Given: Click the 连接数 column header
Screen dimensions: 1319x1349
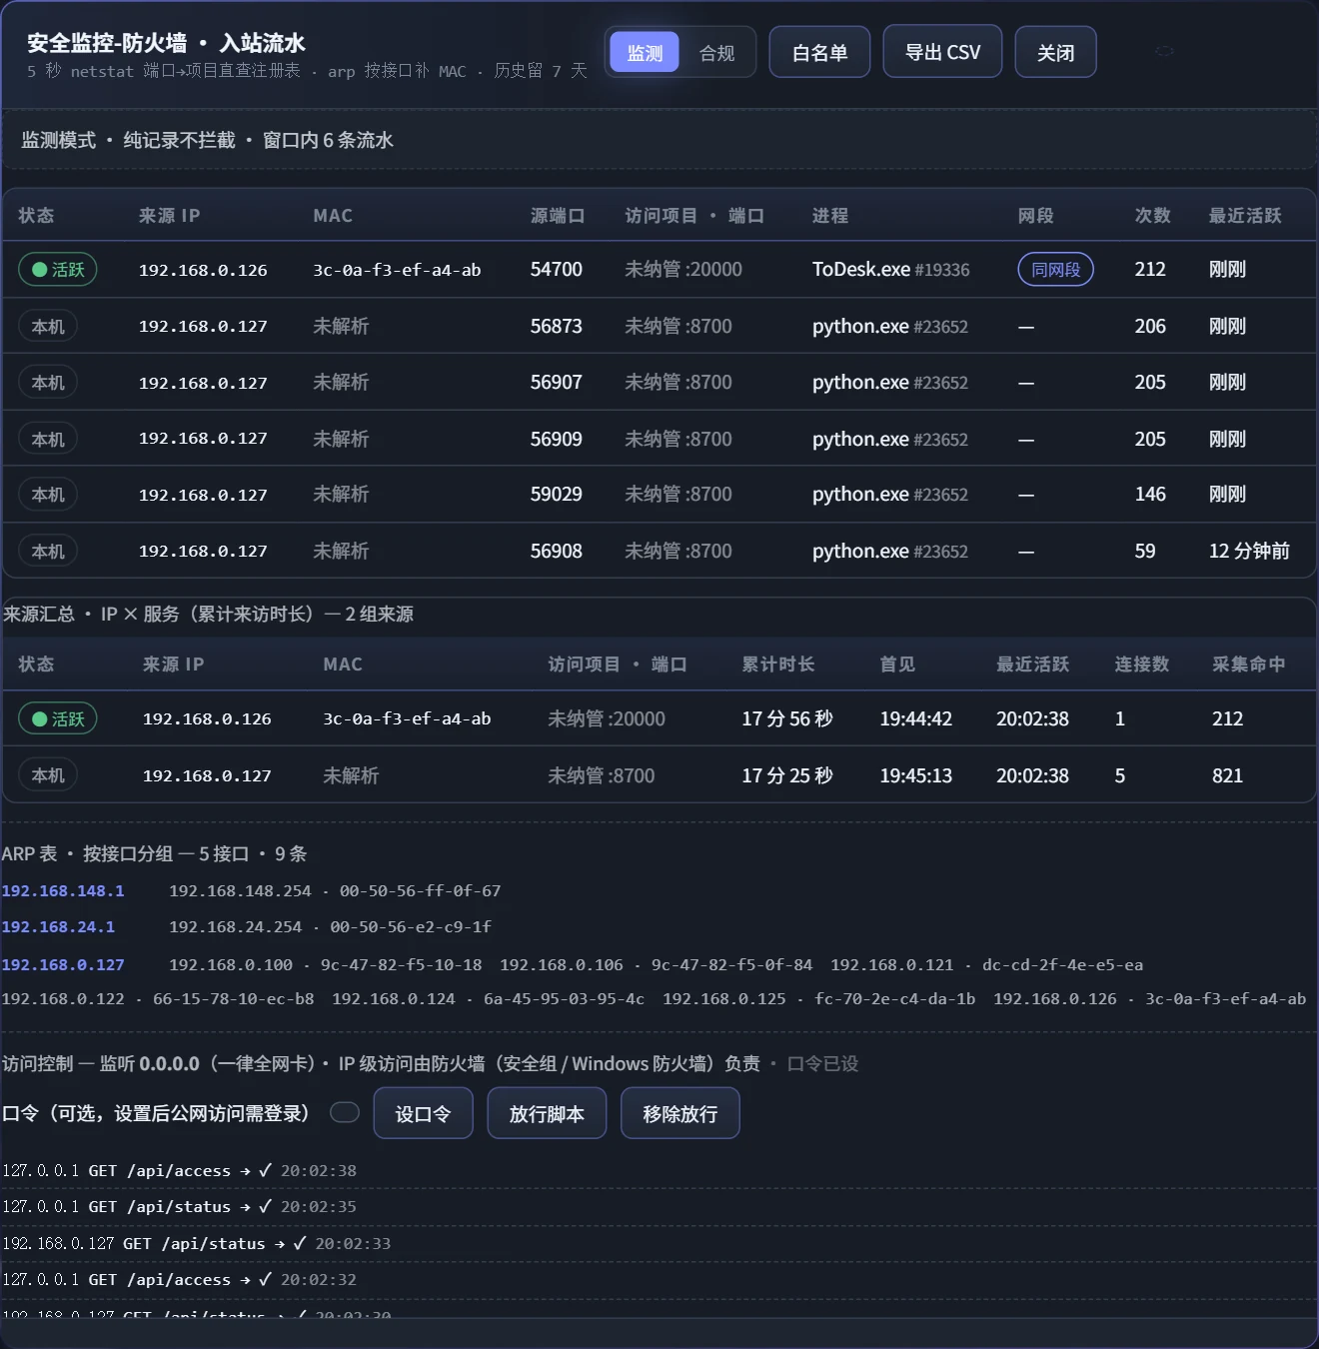Looking at the screenshot, I should 1142,665.
